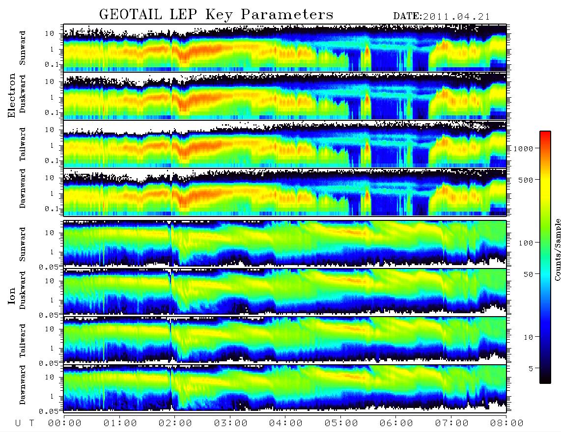Click inside the Ion Dawnward spectrogram panel

(285, 388)
